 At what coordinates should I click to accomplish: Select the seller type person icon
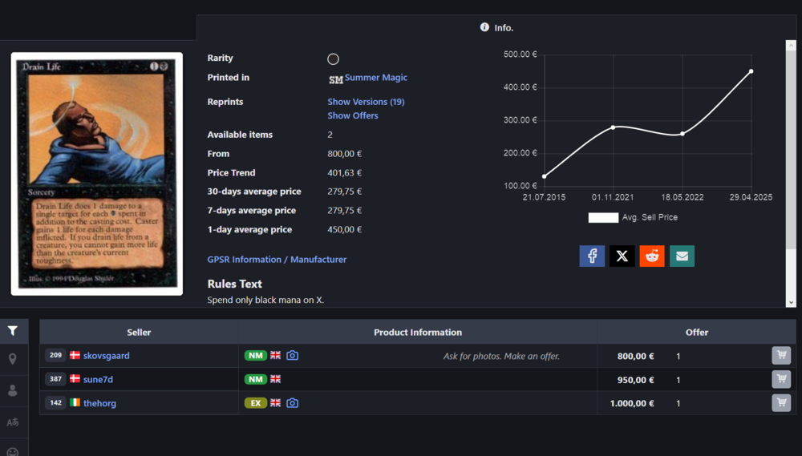(x=13, y=390)
